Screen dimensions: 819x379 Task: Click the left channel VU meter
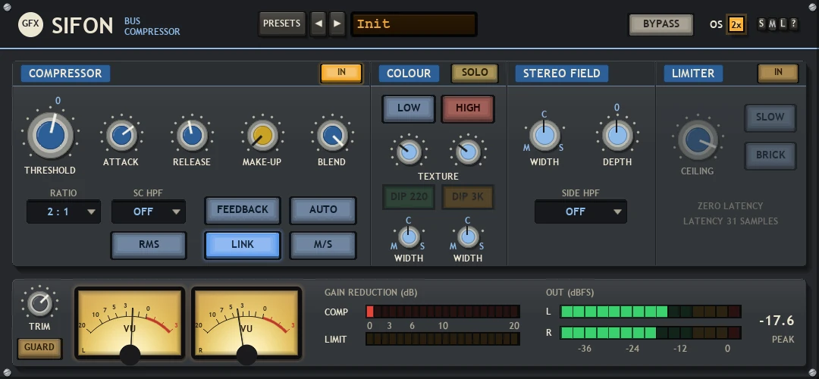tap(130, 323)
